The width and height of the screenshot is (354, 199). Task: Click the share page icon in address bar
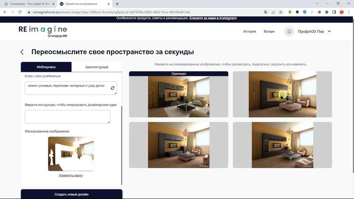(x=273, y=12)
